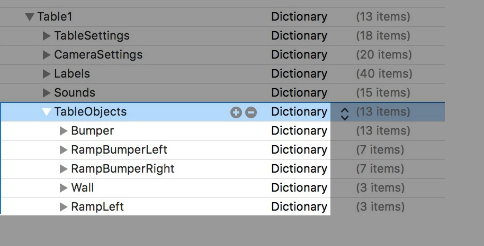Viewport: 484px width, 246px height.
Task: Expand the Bumper entry
Action: 64,131
